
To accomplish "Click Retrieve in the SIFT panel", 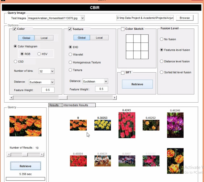I will (137, 84).
